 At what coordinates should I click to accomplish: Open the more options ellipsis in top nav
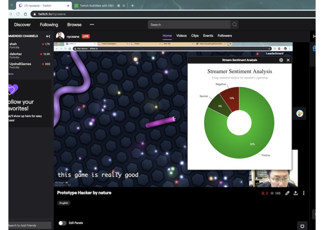tap(92, 24)
